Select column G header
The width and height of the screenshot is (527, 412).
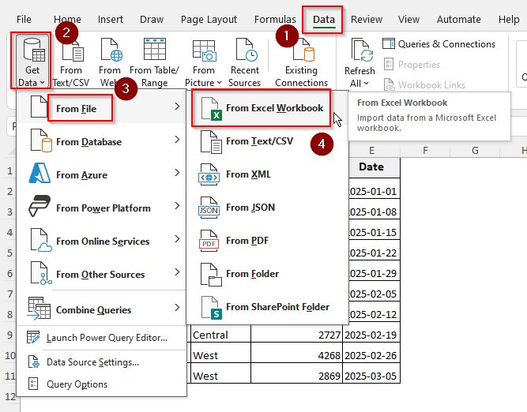click(475, 151)
